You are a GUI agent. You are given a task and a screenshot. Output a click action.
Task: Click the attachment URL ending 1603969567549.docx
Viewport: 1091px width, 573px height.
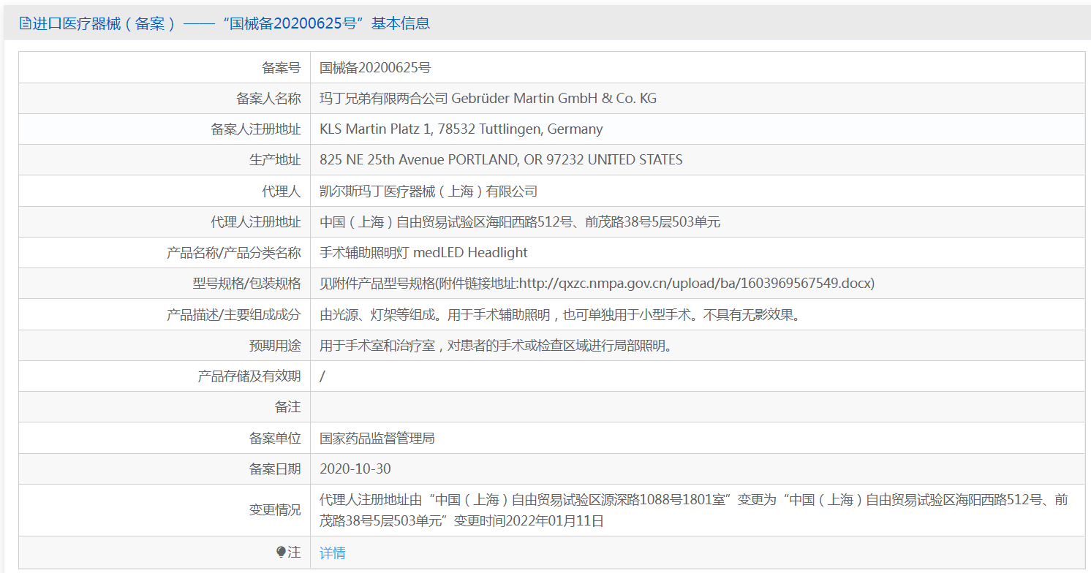click(x=695, y=284)
